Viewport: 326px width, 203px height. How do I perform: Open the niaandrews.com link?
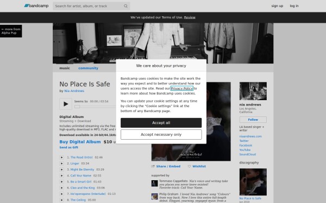tap(250, 136)
